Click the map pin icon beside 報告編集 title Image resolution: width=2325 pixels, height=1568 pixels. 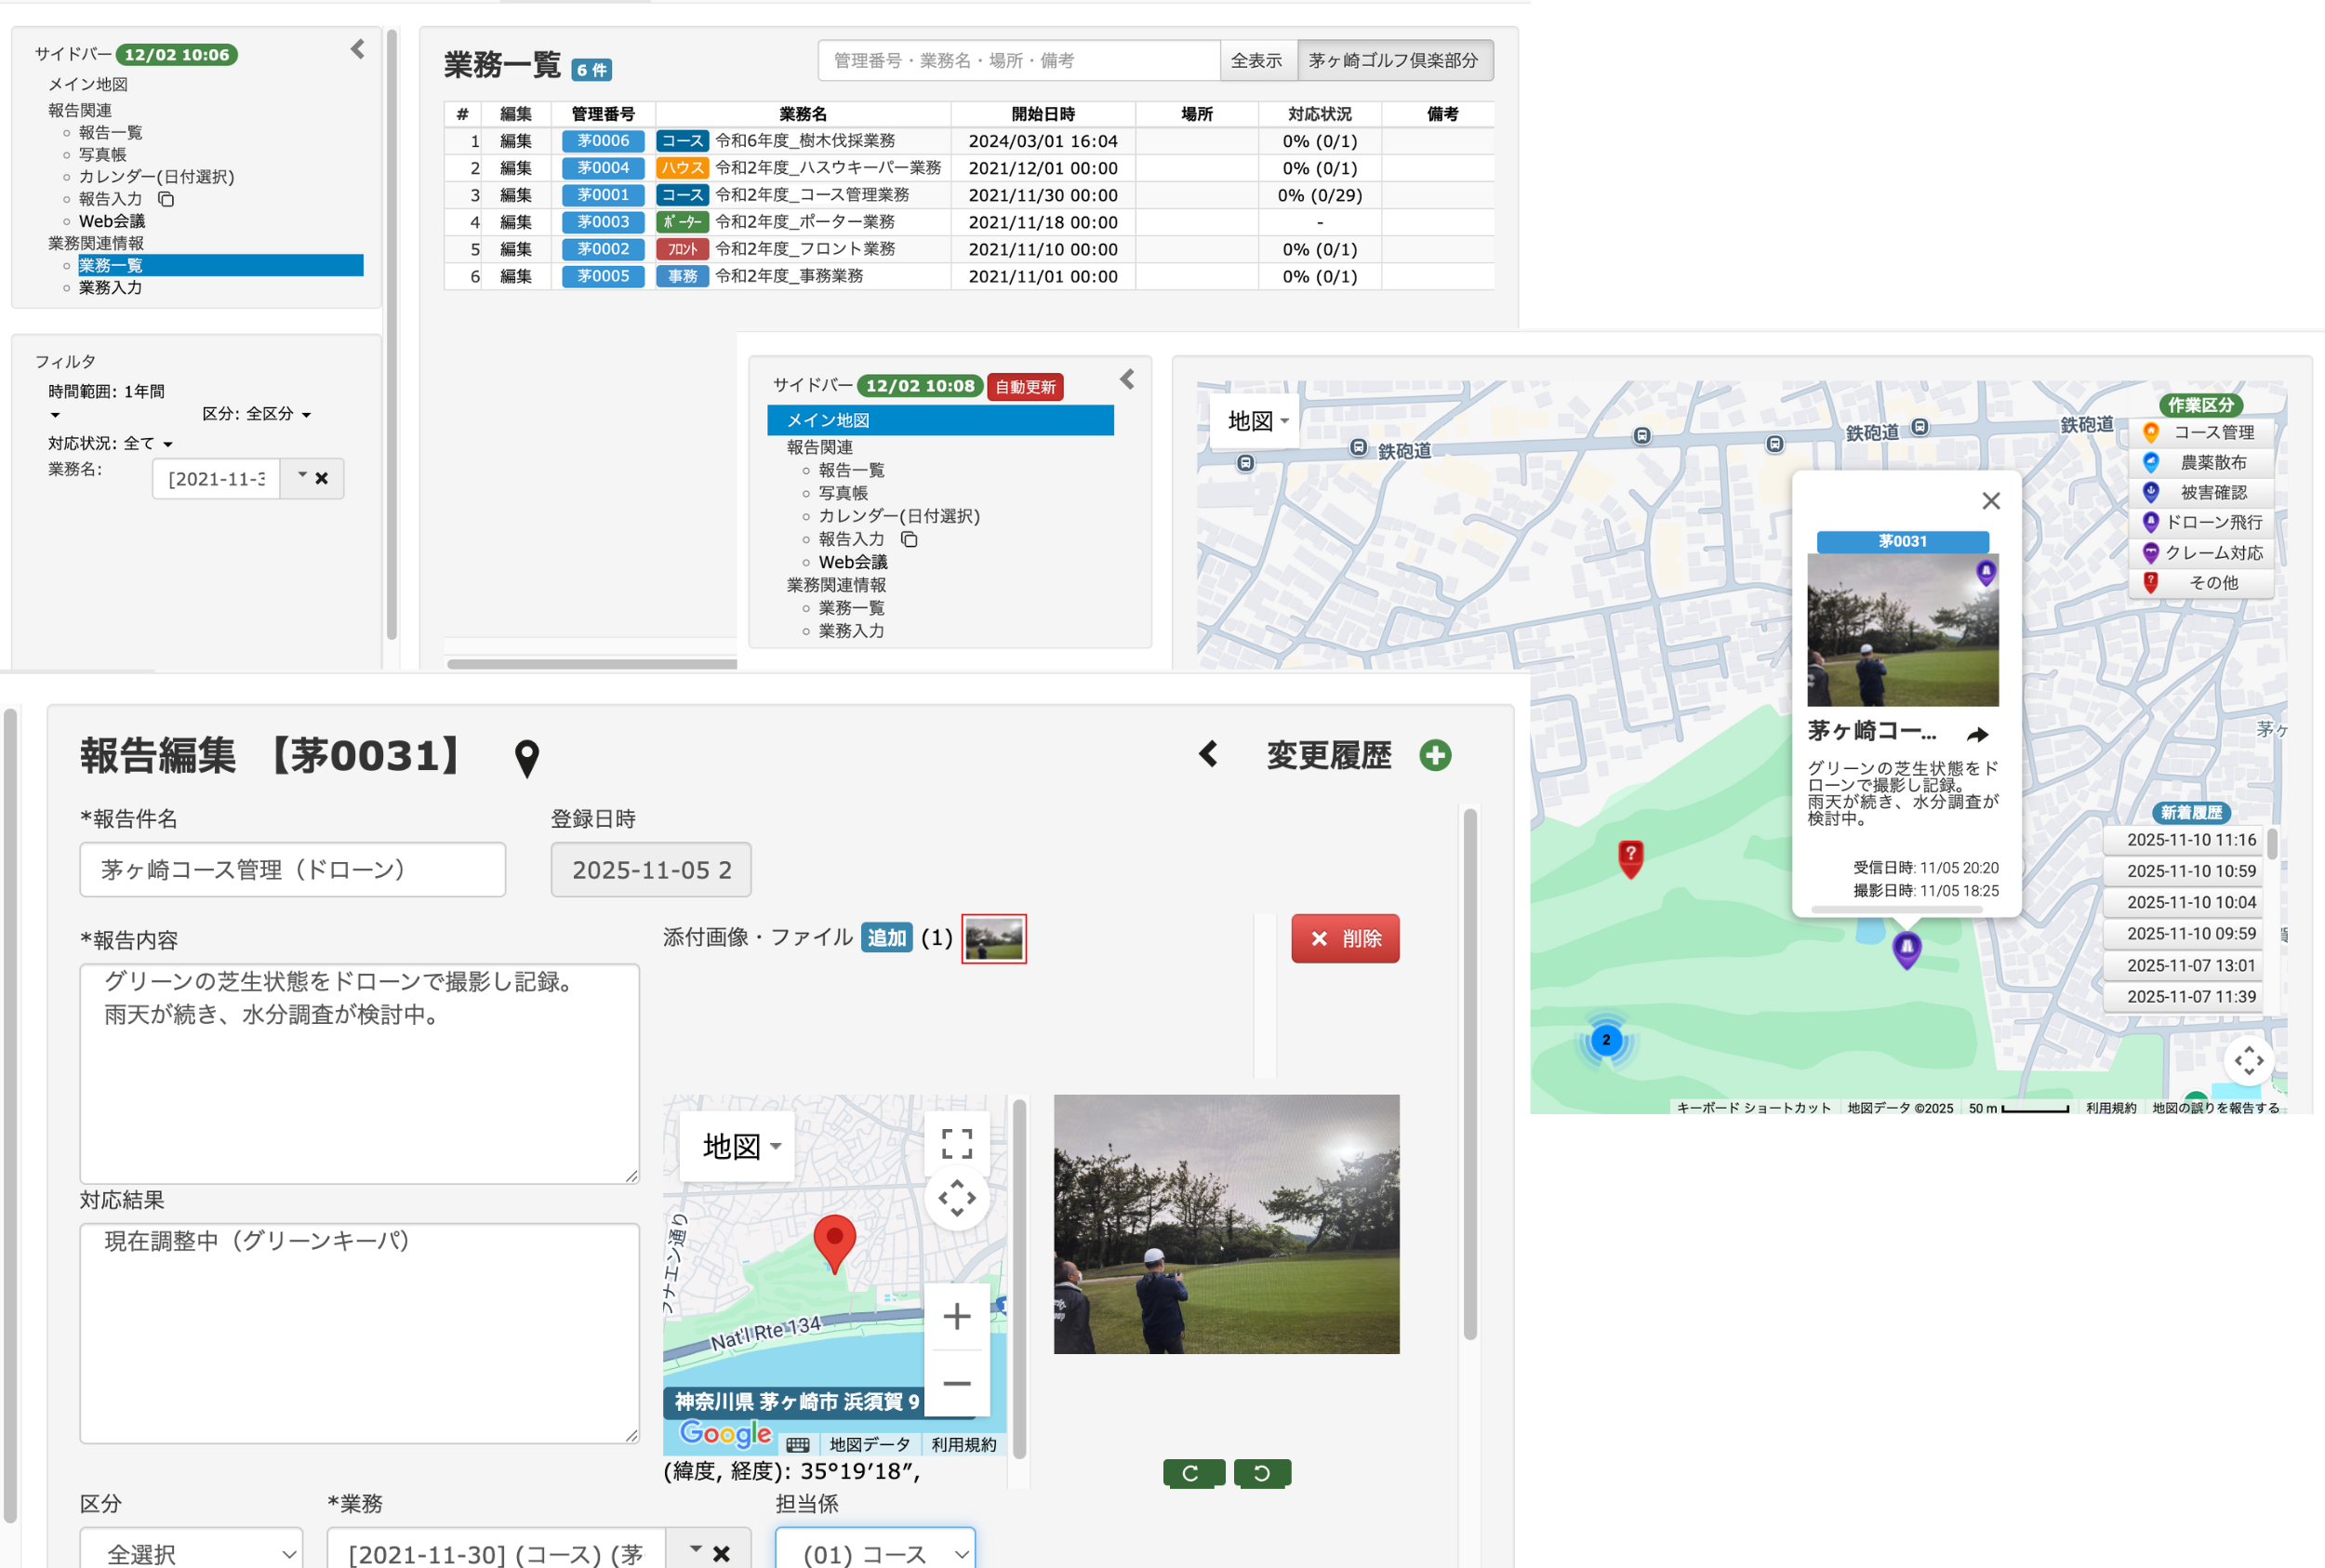527,758
